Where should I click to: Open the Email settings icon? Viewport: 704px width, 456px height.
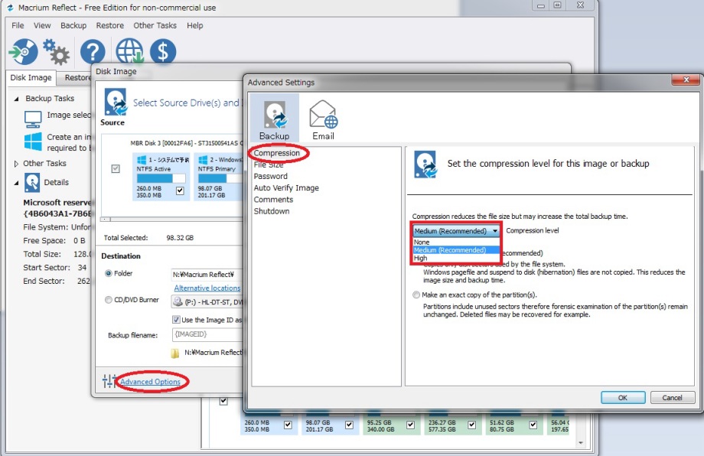[x=323, y=119]
